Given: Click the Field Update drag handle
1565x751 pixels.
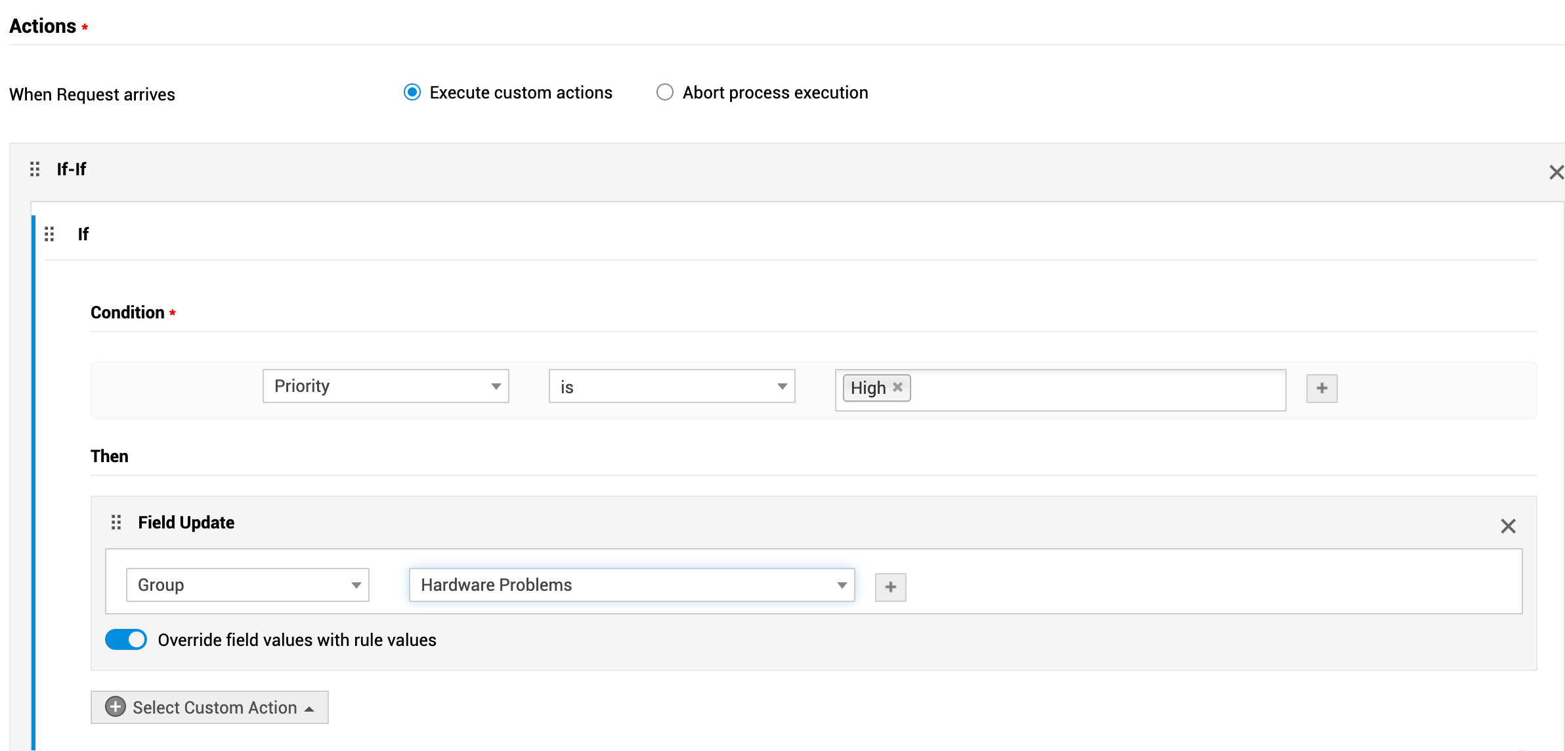Looking at the screenshot, I should [116, 523].
